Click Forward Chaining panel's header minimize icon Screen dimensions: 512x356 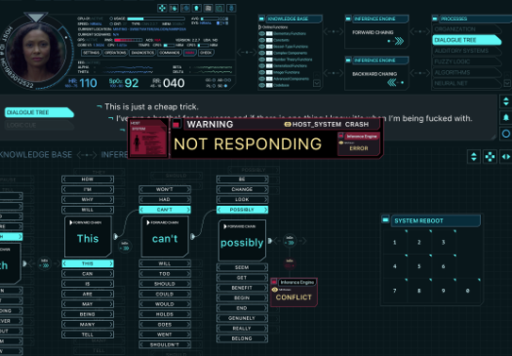348,19
